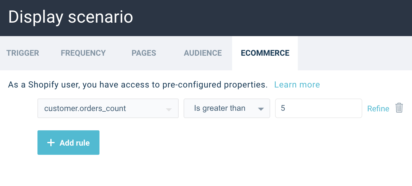412x186 pixels.
Task: Click the plus icon on Add rule
Action: (x=51, y=143)
